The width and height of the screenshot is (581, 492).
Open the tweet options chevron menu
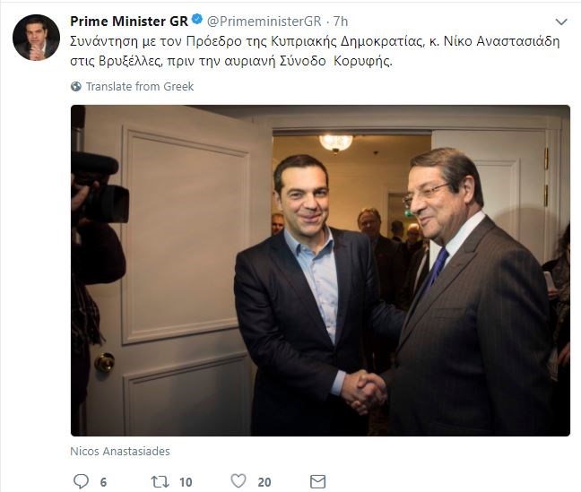[561, 22]
